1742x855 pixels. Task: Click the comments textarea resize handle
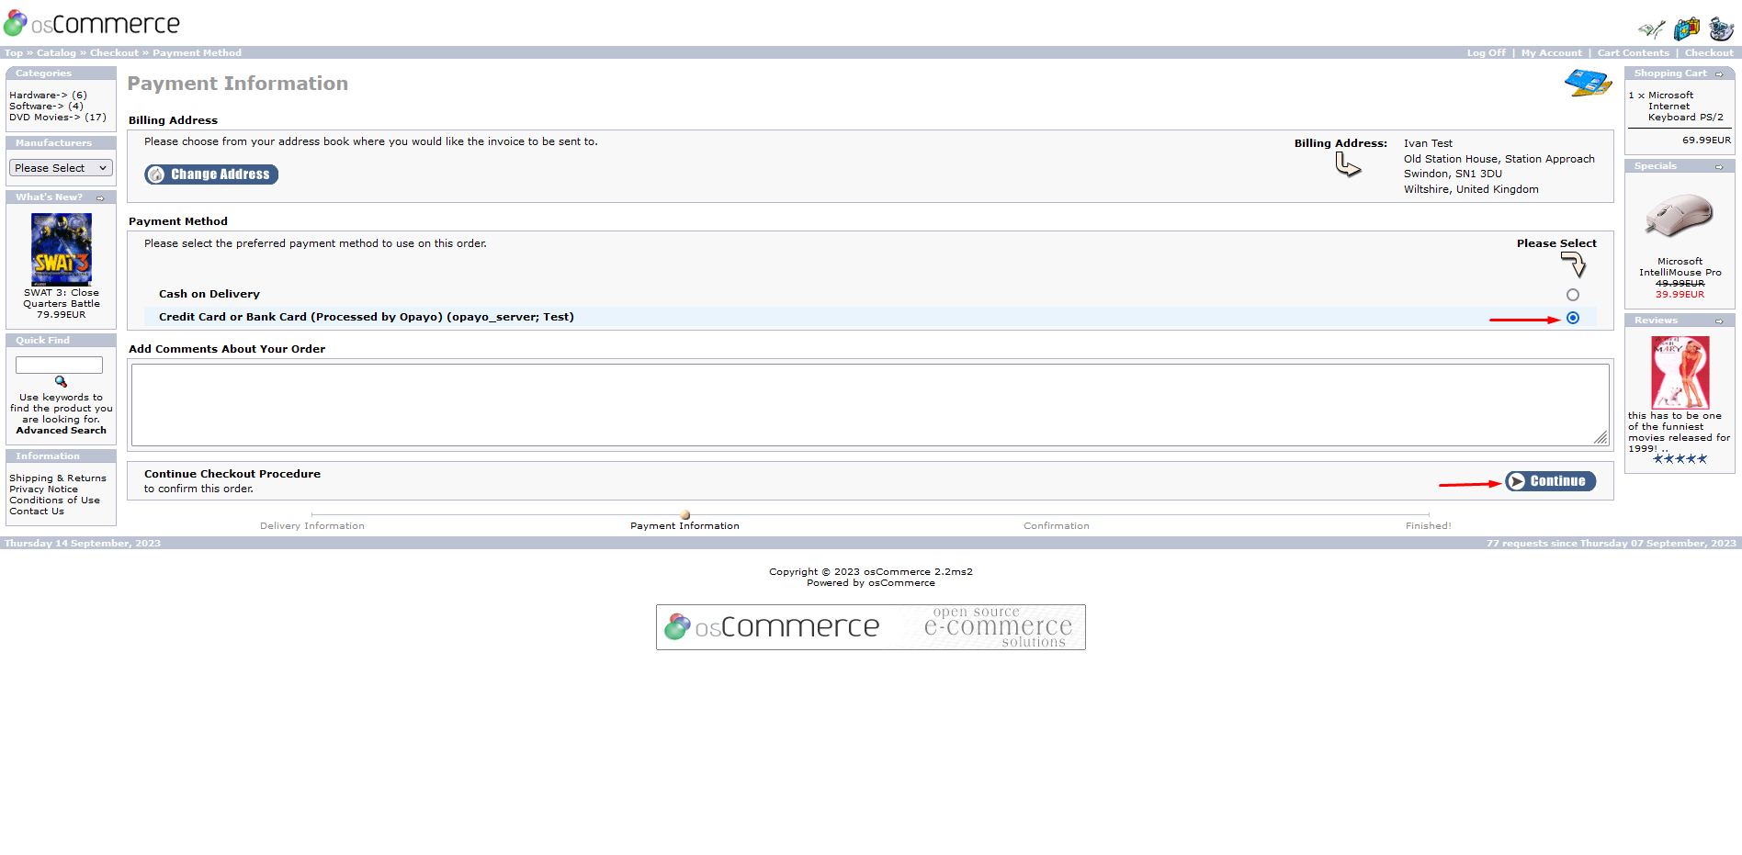click(x=1601, y=438)
